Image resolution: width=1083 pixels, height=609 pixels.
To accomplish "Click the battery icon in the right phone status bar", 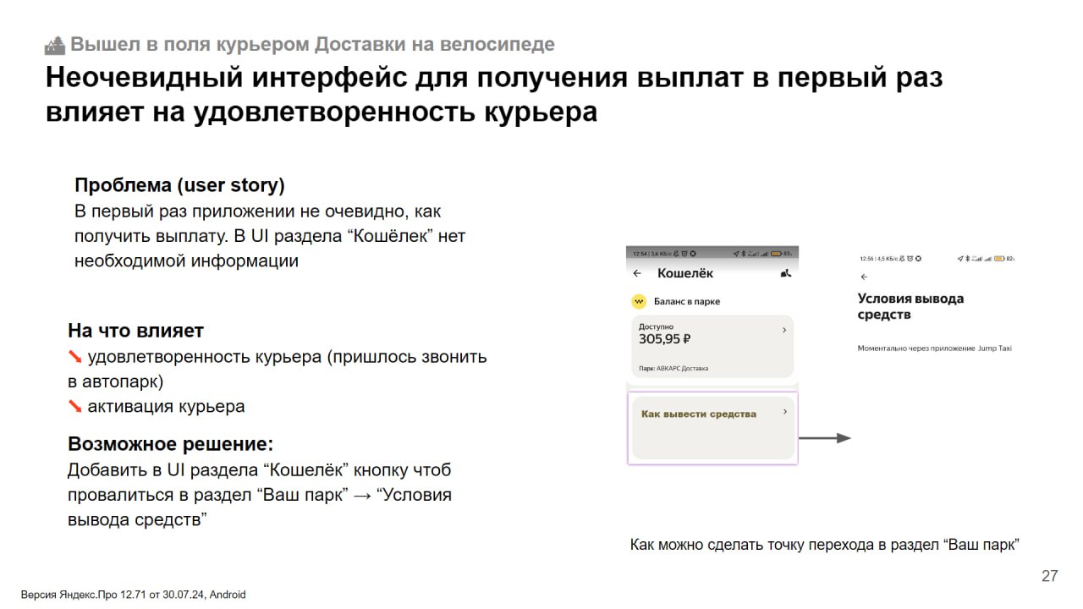I will [x=999, y=258].
